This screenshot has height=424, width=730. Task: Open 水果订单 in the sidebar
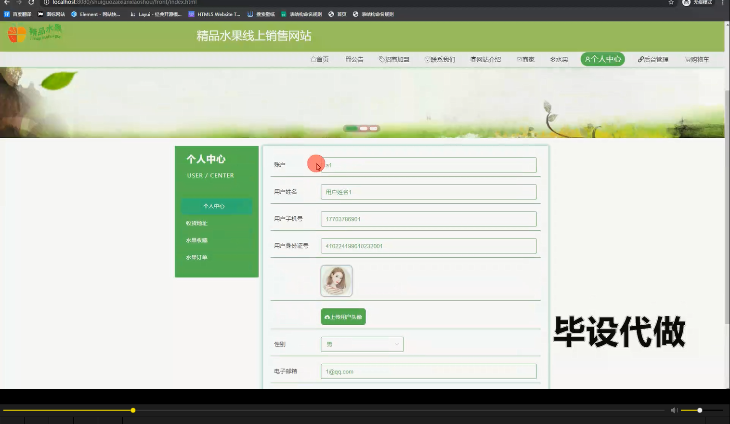tap(196, 257)
